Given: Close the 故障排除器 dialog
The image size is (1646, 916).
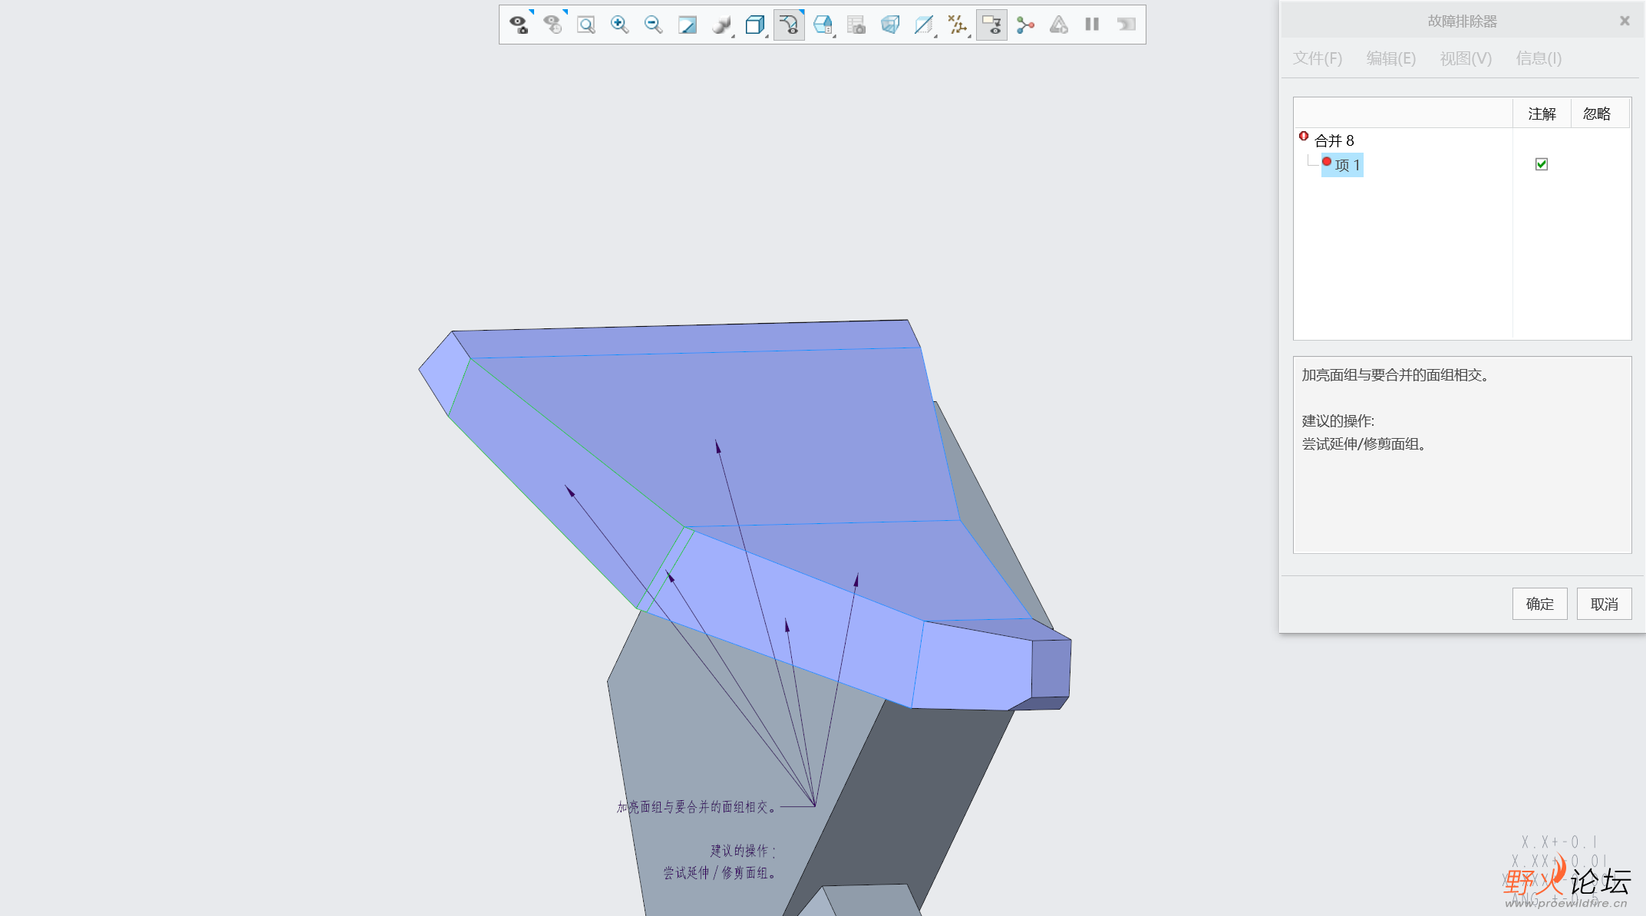Looking at the screenshot, I should (1625, 21).
